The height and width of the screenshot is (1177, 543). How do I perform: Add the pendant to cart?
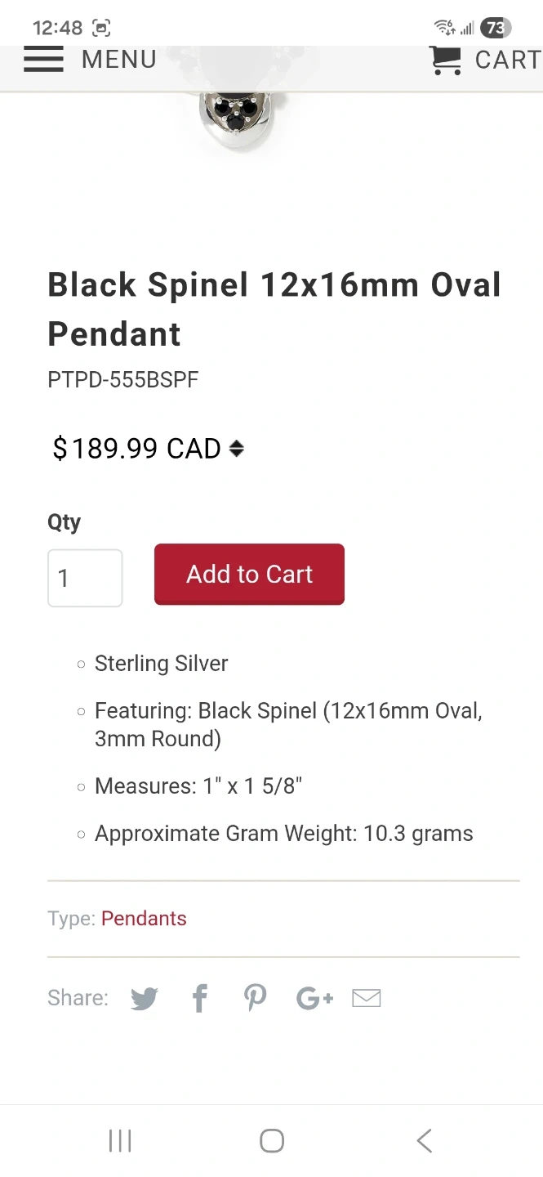click(x=249, y=575)
